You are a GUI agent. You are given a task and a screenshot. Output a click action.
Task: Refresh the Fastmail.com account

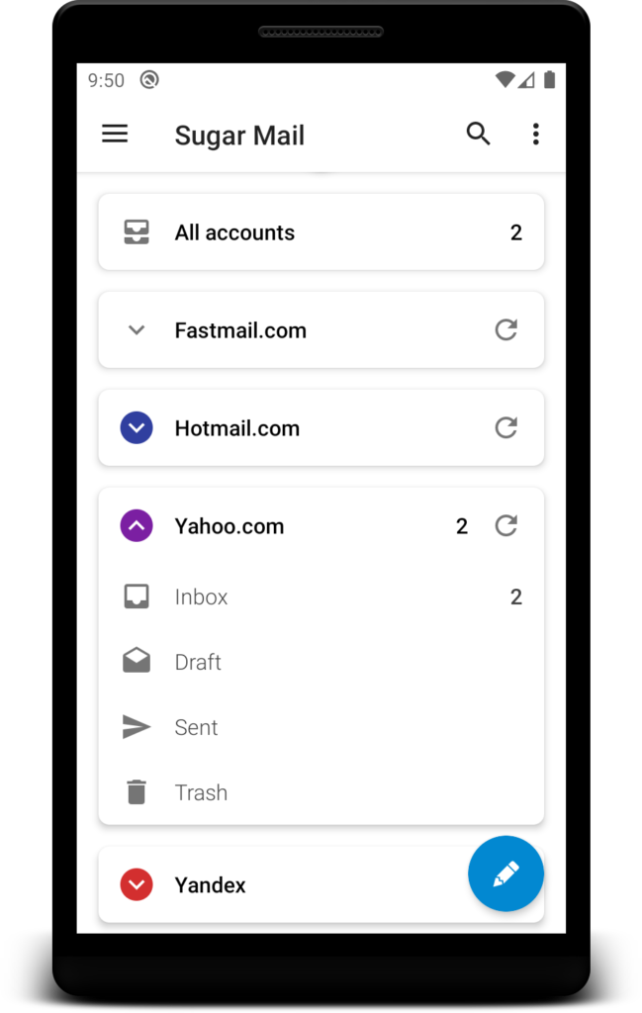point(505,329)
